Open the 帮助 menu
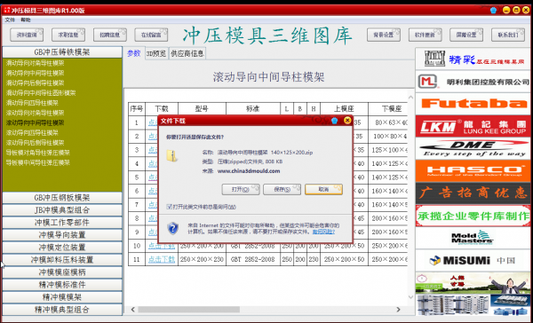This screenshot has width=533, height=323. click(26, 20)
